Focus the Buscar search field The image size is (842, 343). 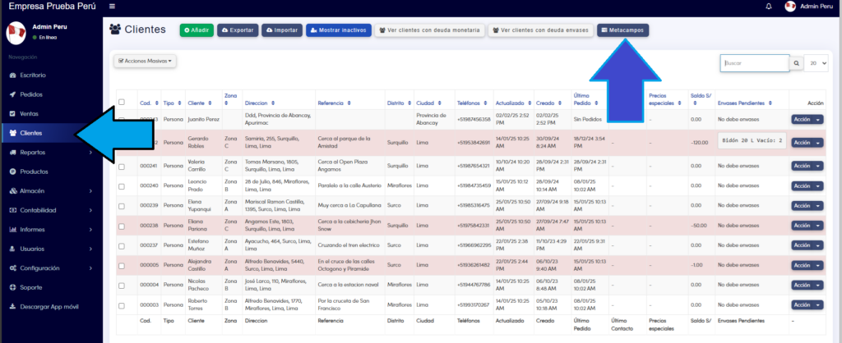755,63
